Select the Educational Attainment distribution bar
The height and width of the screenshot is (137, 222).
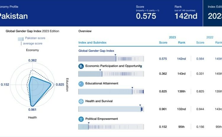(x=111, y=92)
